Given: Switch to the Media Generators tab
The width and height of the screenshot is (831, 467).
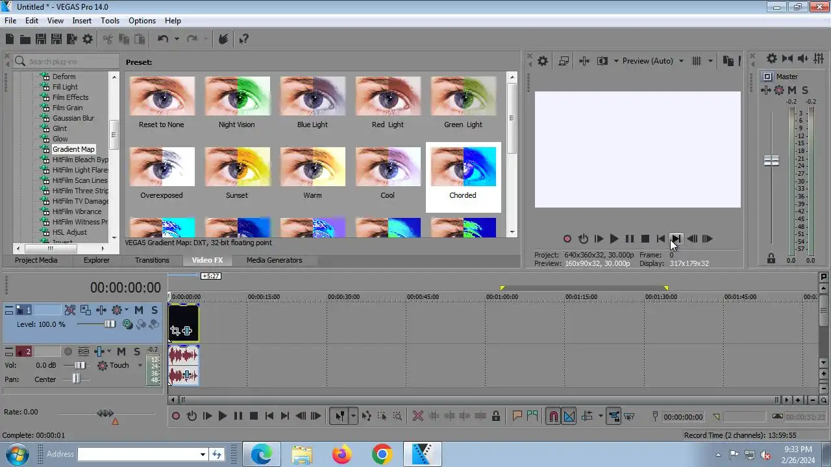Looking at the screenshot, I should (x=274, y=260).
